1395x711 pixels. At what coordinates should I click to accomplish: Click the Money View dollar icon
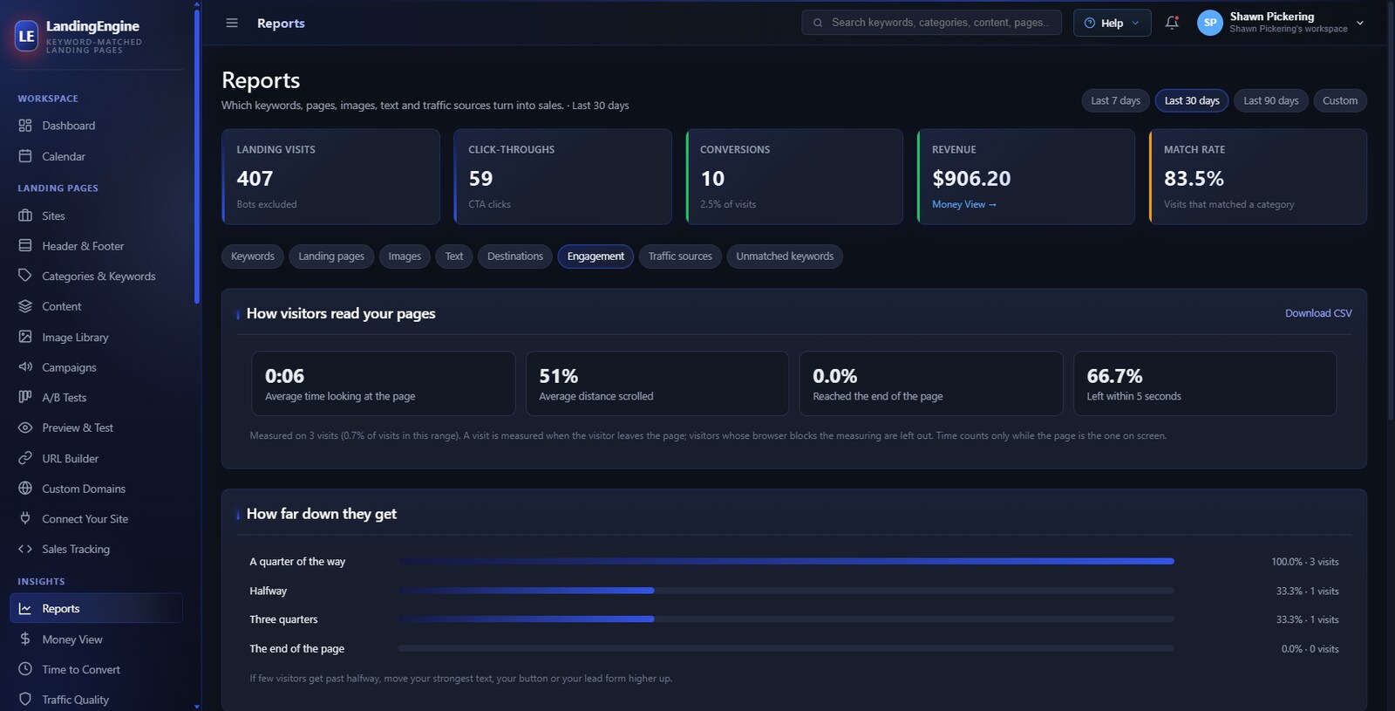click(25, 639)
